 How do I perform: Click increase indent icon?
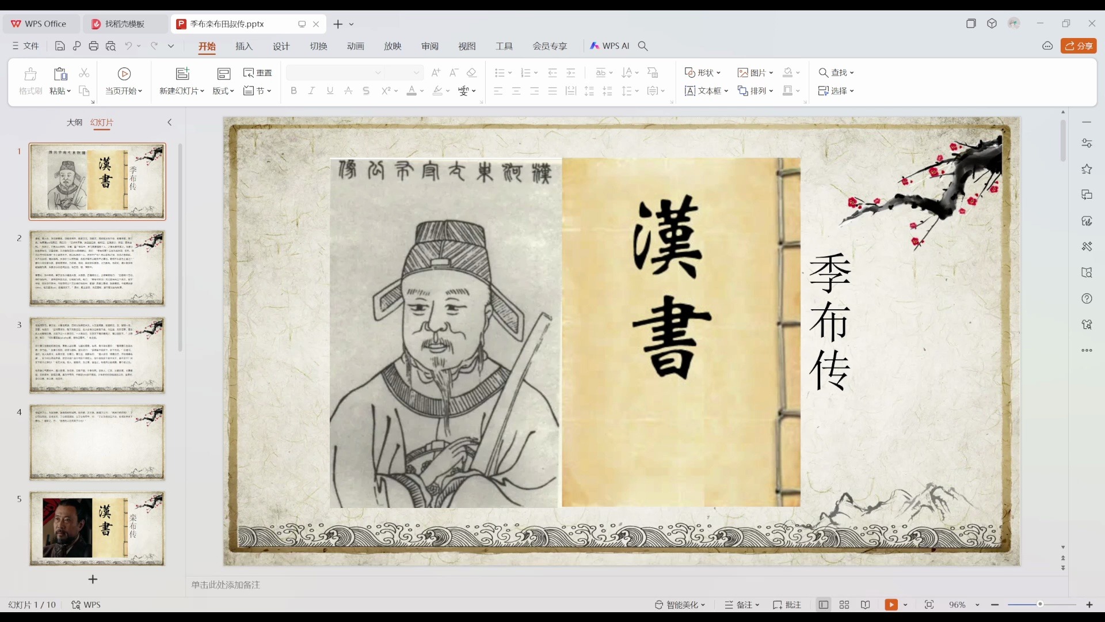pyautogui.click(x=571, y=73)
